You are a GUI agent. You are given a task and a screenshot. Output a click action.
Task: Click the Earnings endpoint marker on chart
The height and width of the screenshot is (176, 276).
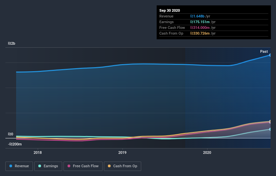pyautogui.click(x=270, y=129)
